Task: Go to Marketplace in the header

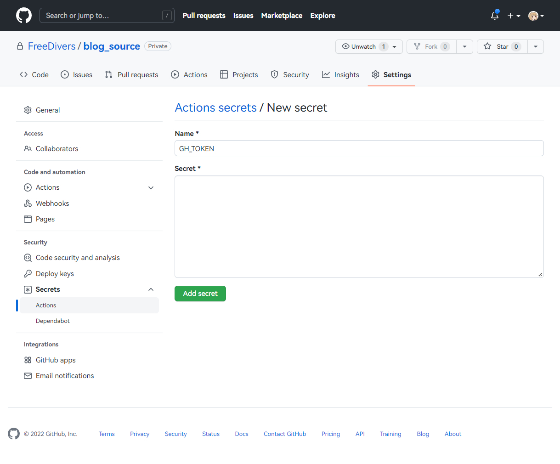Action: point(282,16)
